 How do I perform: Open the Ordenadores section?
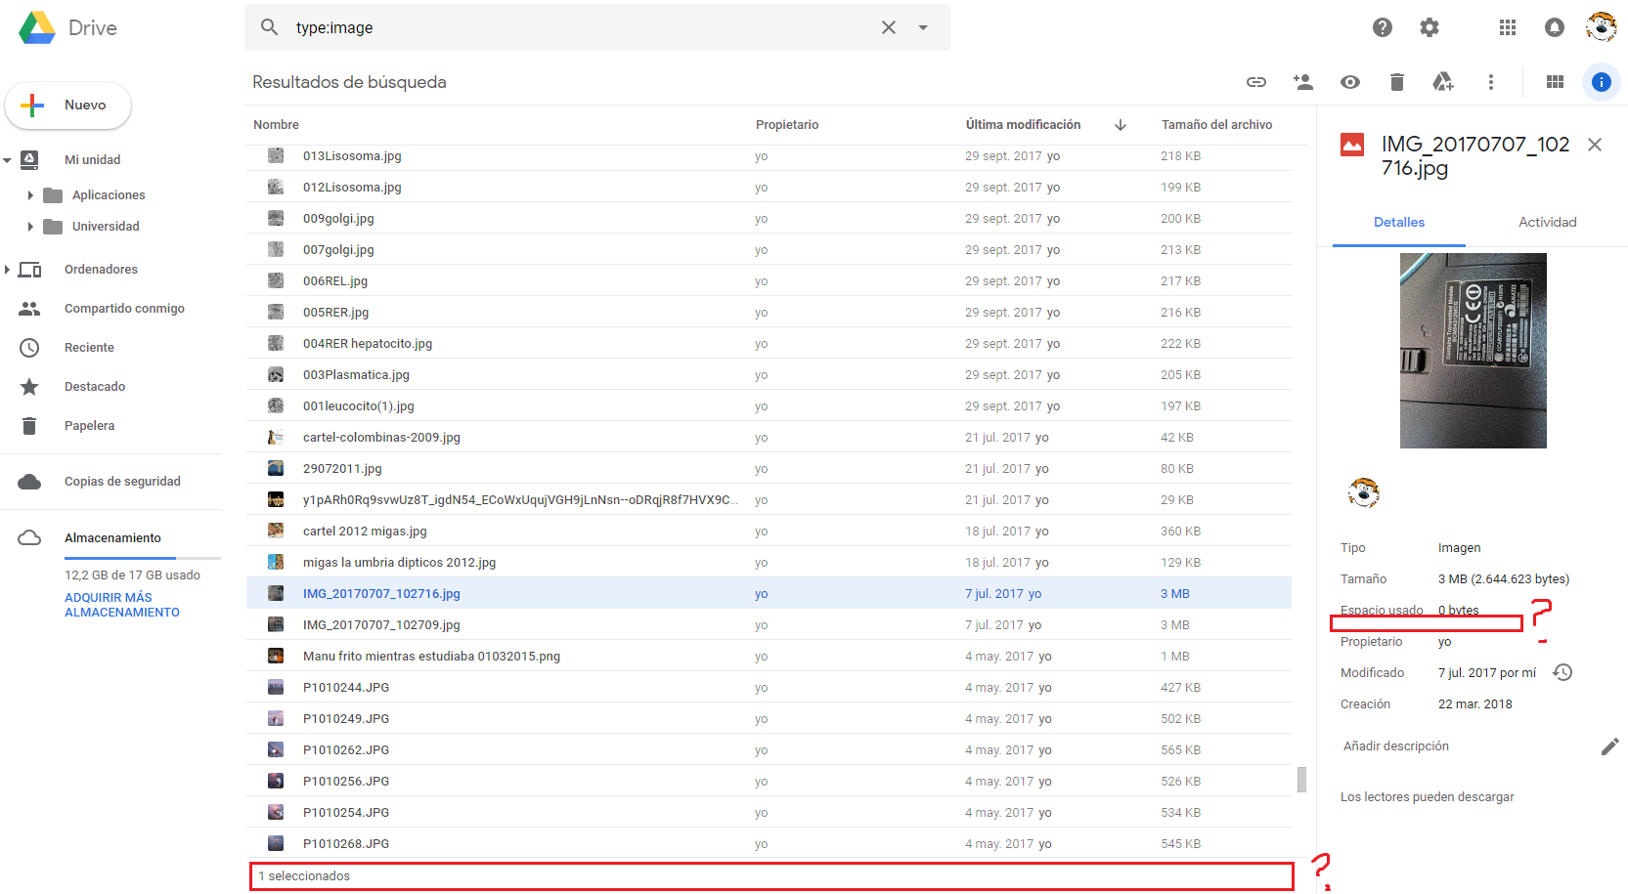[101, 270]
